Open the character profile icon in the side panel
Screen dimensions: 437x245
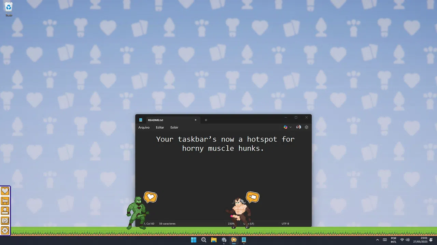click(5, 211)
